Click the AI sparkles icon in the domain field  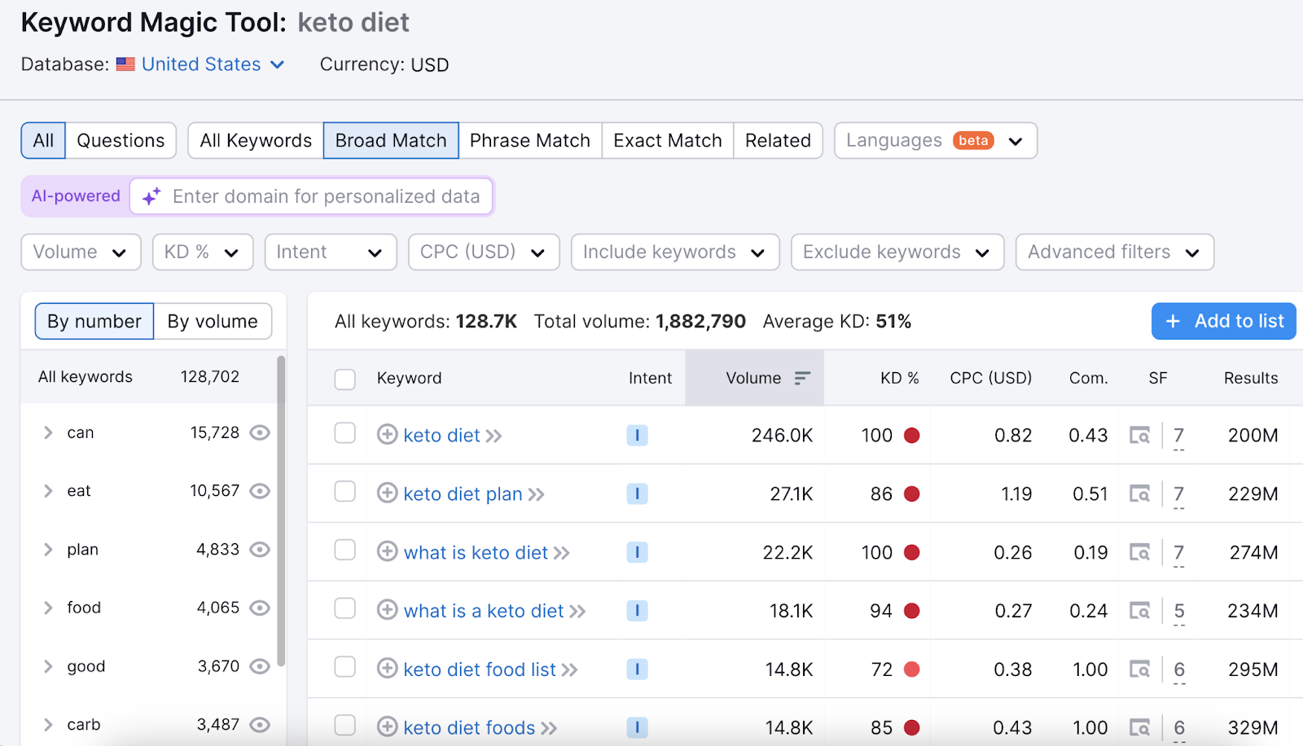click(x=150, y=196)
